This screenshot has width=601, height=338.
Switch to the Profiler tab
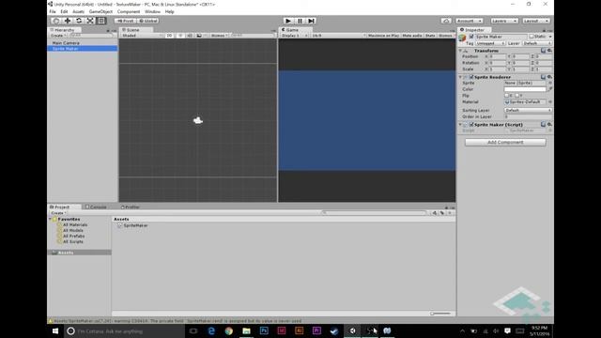click(x=131, y=207)
